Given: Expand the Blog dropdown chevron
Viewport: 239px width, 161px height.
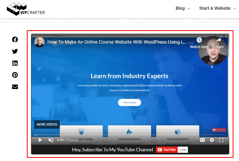Looking at the screenshot, I should 189,8.
